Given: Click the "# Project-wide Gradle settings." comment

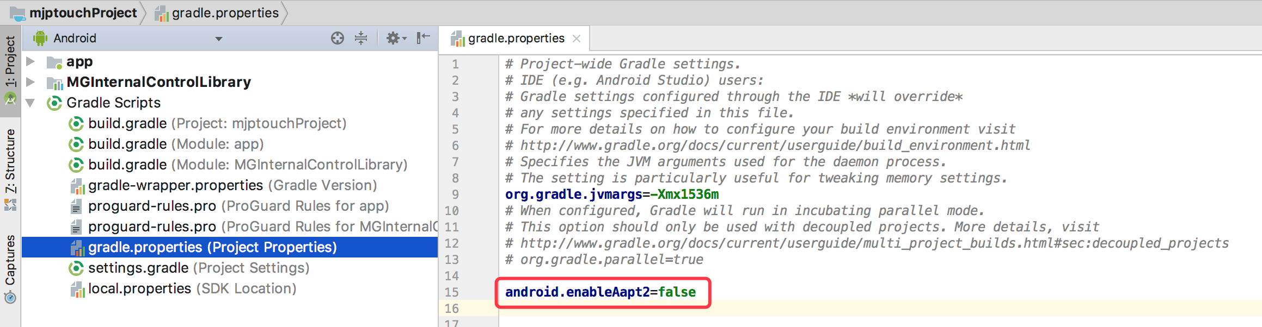Looking at the screenshot, I should (x=623, y=64).
